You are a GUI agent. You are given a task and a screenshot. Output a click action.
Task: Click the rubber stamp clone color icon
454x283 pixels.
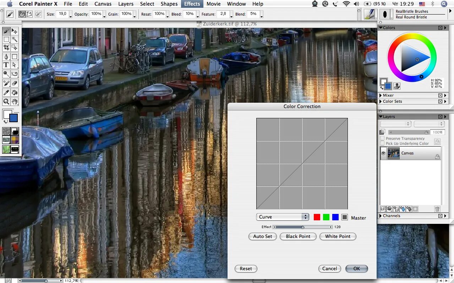[397, 86]
